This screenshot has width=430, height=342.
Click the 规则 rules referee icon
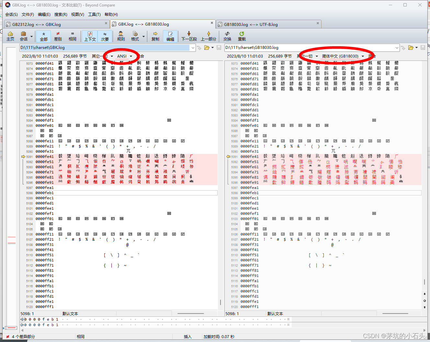pos(121,36)
